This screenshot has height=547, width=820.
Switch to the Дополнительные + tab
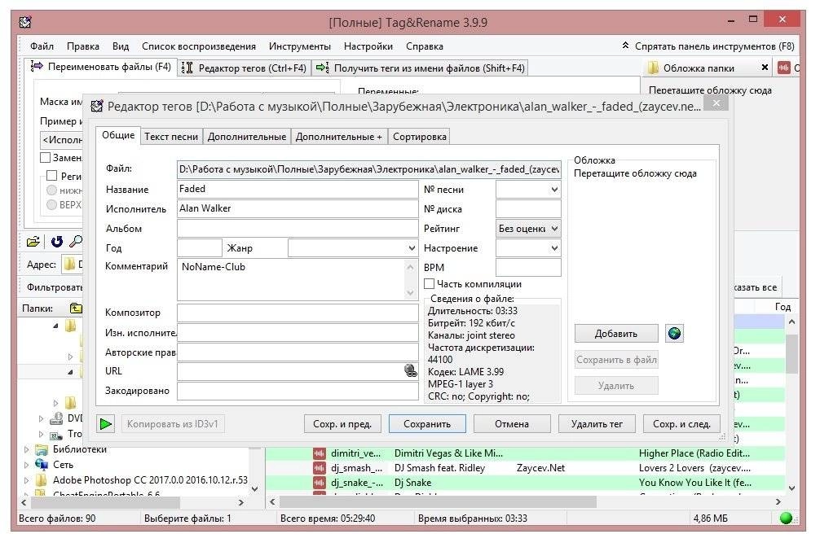click(338, 137)
